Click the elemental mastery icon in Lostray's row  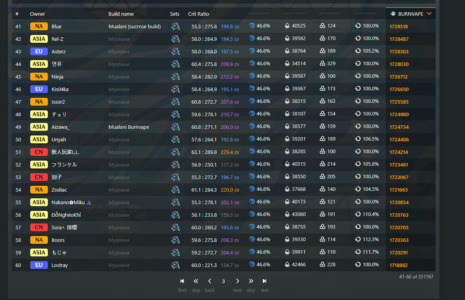[x=322, y=264]
